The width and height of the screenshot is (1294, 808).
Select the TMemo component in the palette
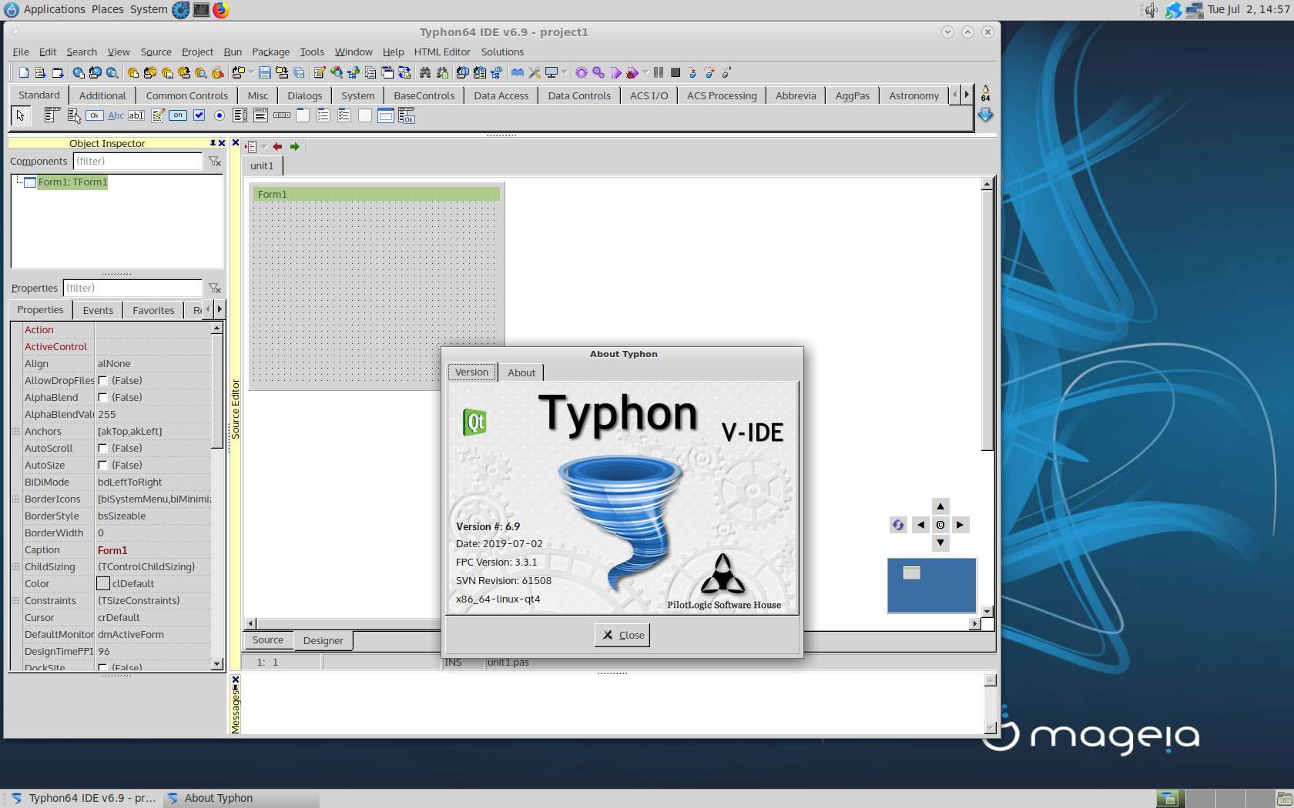click(157, 115)
